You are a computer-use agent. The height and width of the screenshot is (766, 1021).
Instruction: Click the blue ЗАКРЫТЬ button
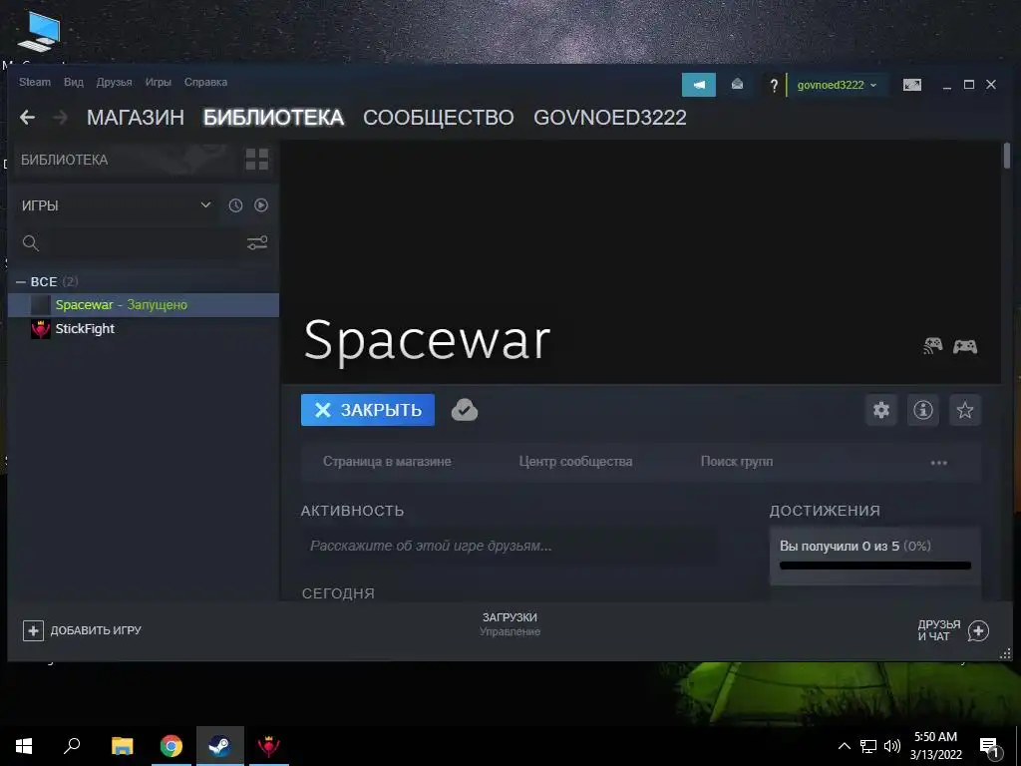coord(368,410)
